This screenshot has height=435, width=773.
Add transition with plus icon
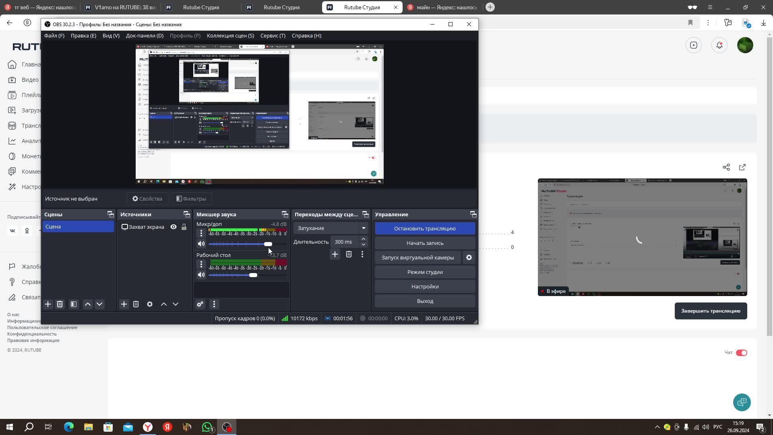[x=335, y=254]
